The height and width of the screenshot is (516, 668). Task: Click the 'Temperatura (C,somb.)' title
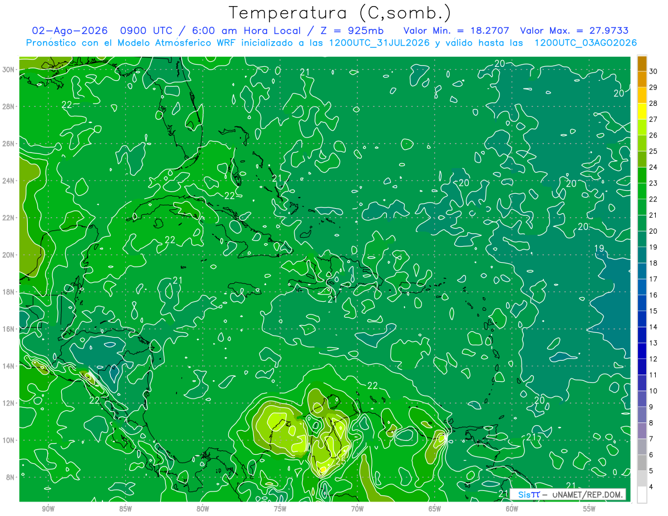click(340, 13)
